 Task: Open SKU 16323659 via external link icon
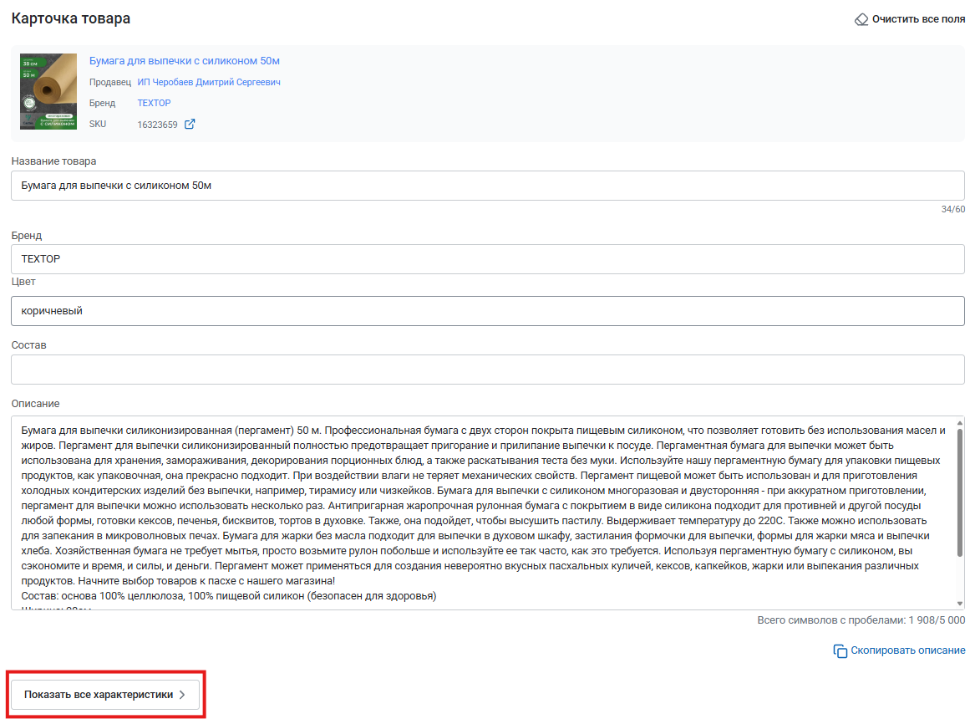coord(190,125)
